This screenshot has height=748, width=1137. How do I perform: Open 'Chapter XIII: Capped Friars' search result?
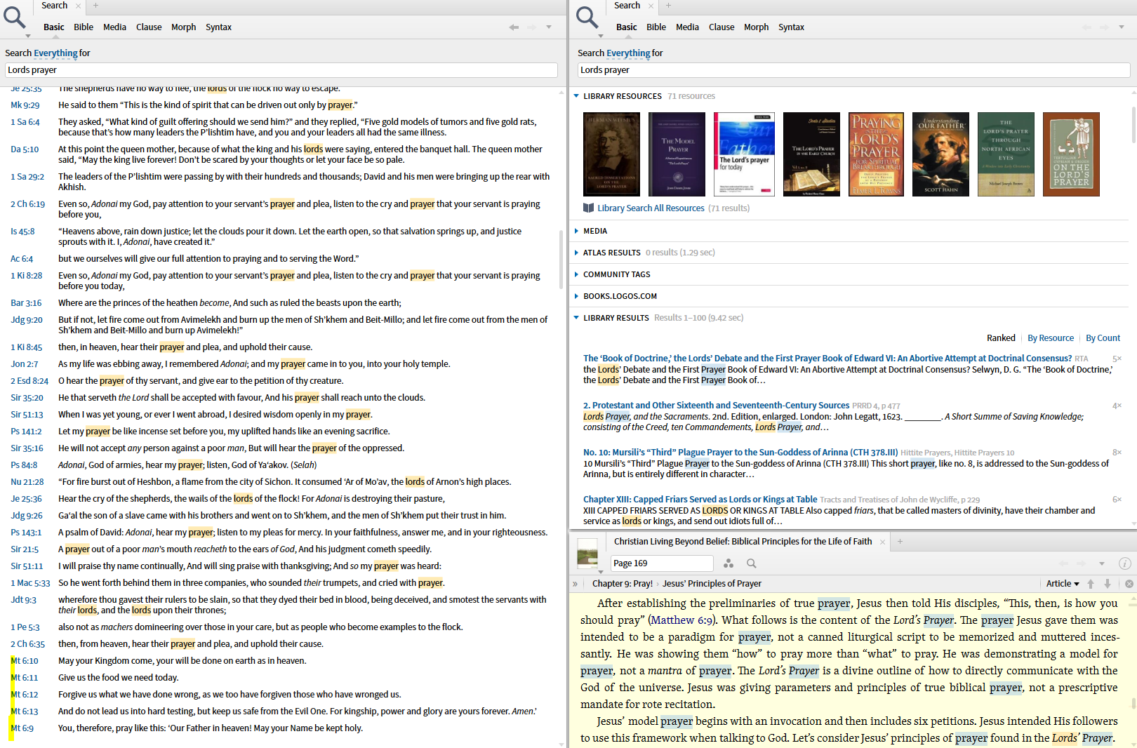(x=700, y=500)
